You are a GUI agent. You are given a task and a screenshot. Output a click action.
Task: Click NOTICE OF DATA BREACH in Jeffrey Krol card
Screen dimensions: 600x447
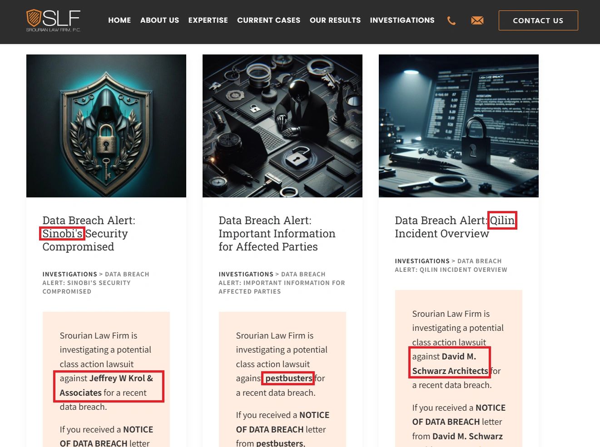(x=106, y=436)
